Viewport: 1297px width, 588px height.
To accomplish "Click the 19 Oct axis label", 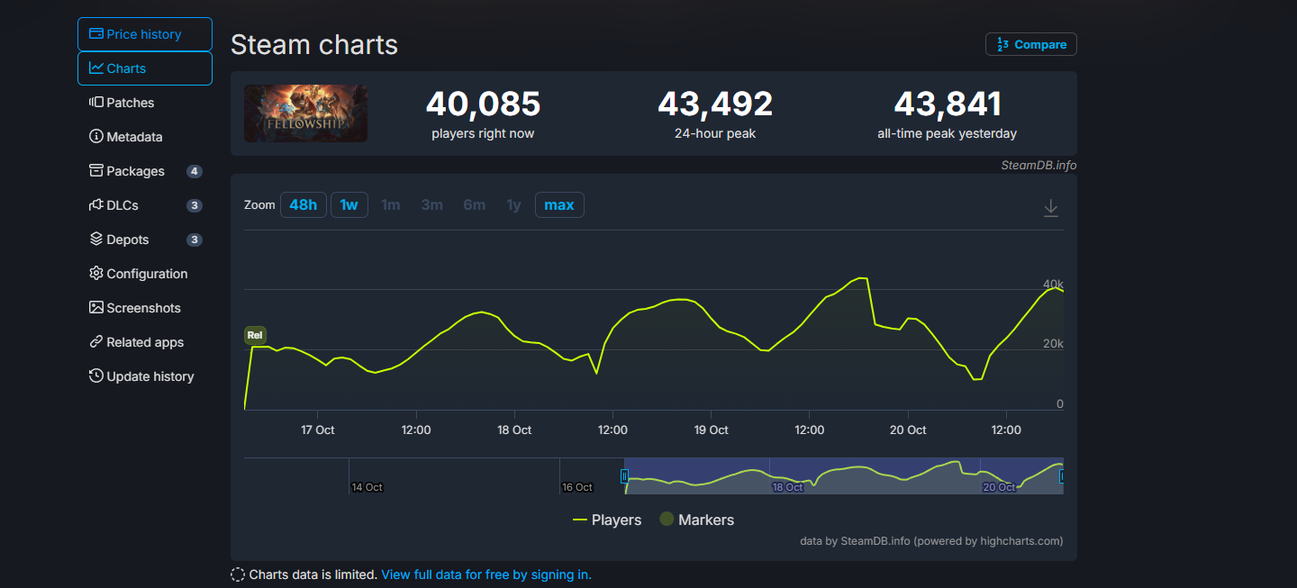I will [712, 430].
